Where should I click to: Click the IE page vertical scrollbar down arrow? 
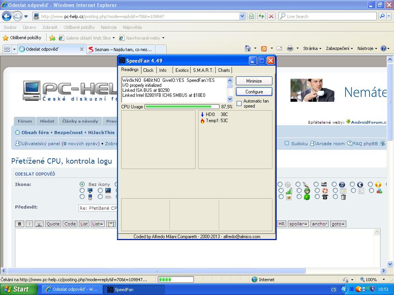(x=390, y=264)
